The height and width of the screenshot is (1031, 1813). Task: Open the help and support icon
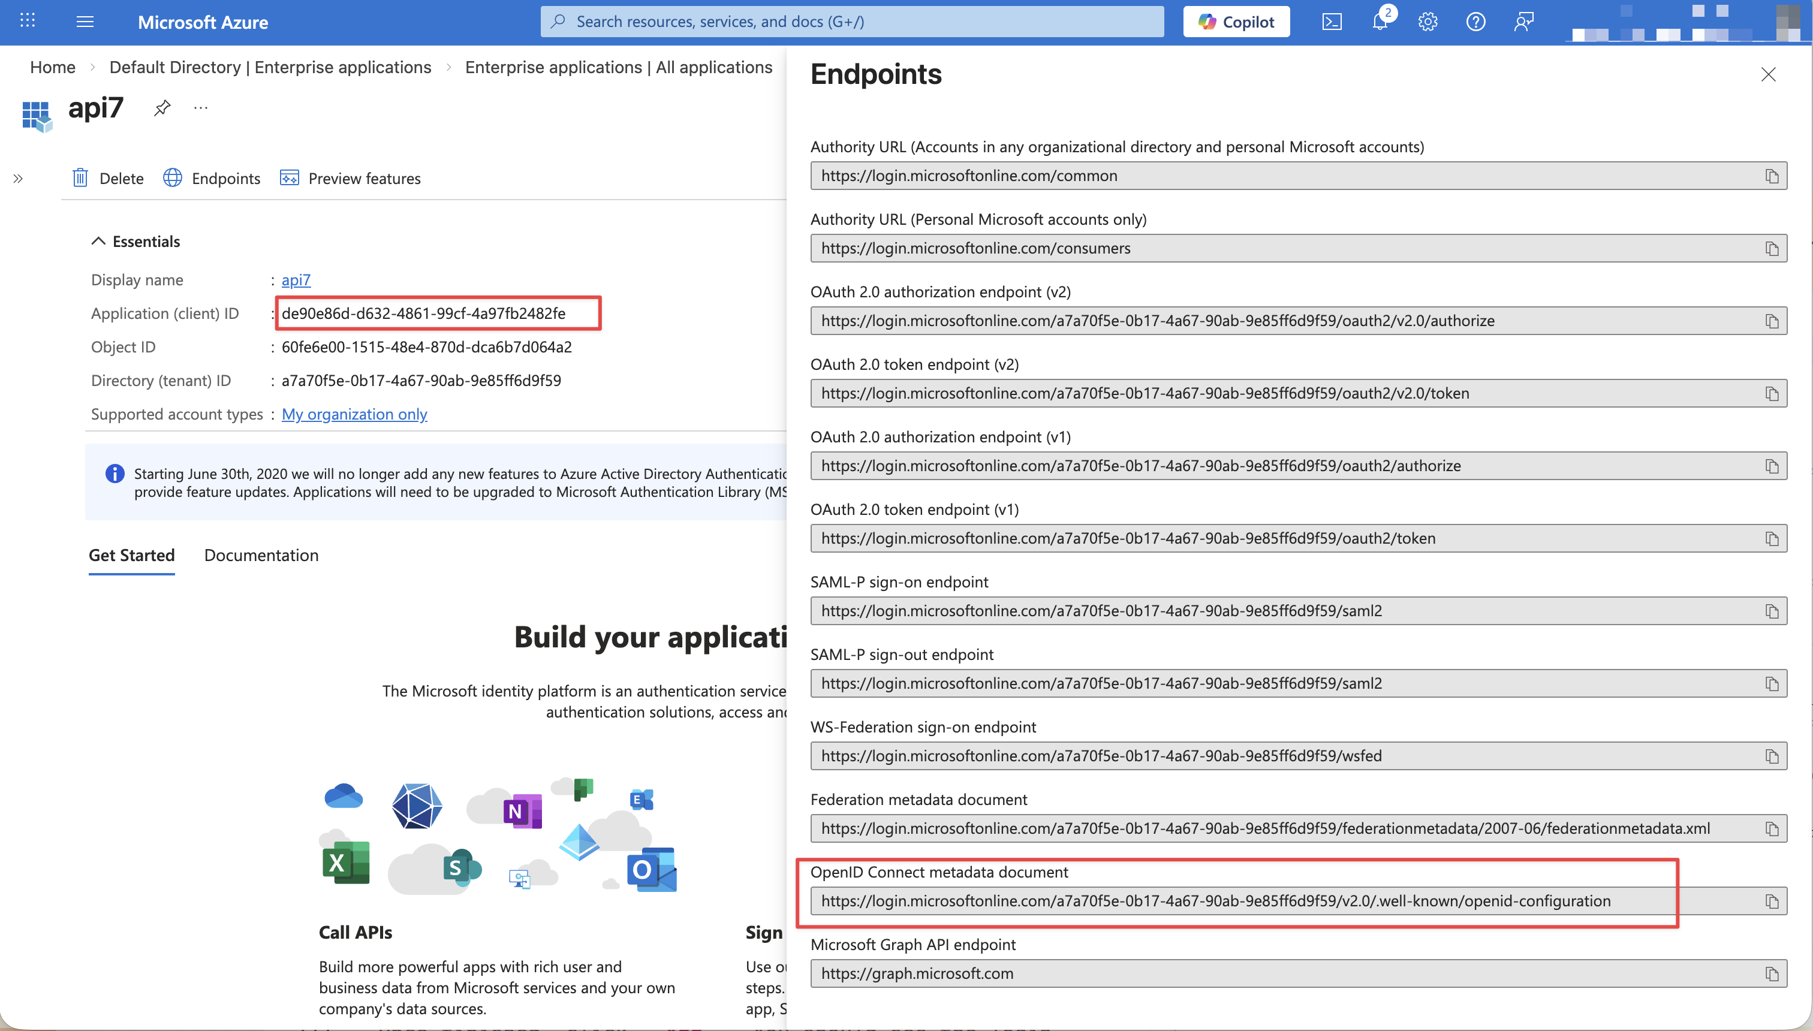(1476, 21)
